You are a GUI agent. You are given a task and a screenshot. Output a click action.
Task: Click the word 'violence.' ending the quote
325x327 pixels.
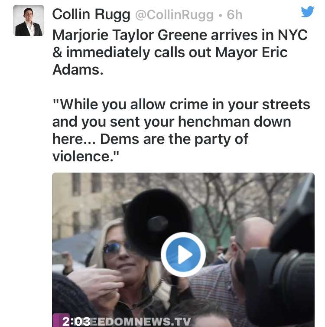[86, 157]
